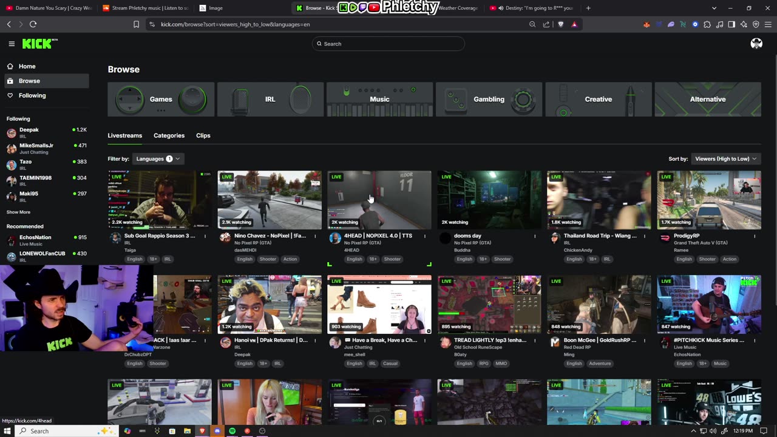Open Deepak channel in Following list
The width and height of the screenshot is (777, 437).
tap(47, 132)
